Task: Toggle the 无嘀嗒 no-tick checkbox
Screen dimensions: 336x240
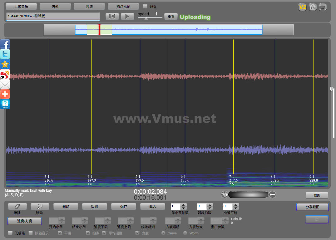Action: (10, 233)
